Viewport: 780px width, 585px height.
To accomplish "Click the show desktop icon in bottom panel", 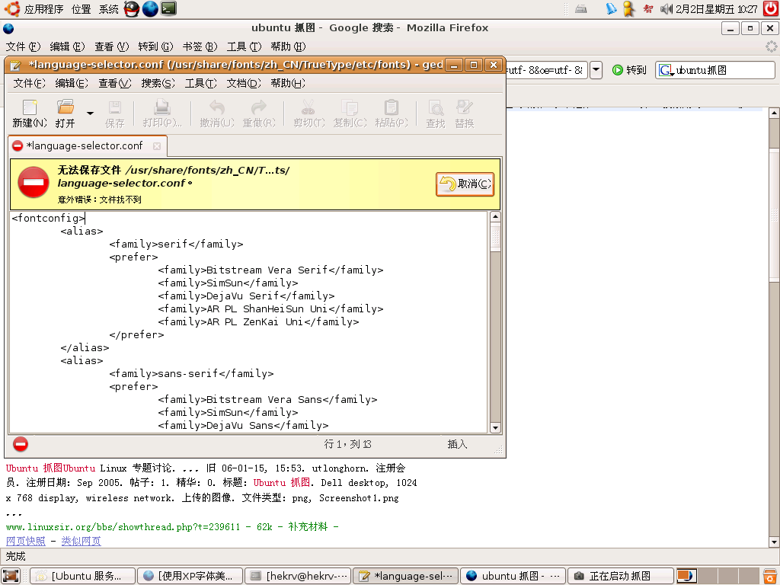I will tap(11, 576).
